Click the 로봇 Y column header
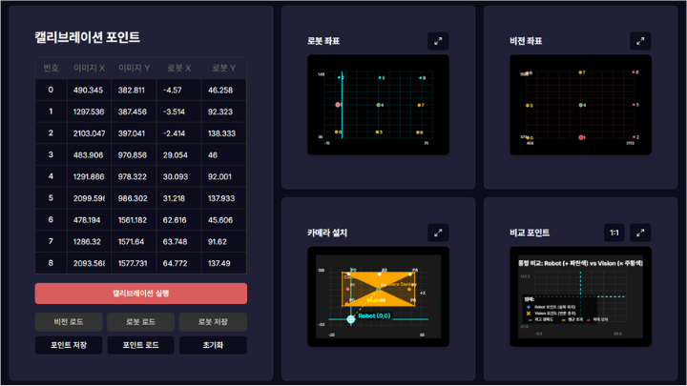This screenshot has width=687, height=386. [x=220, y=68]
